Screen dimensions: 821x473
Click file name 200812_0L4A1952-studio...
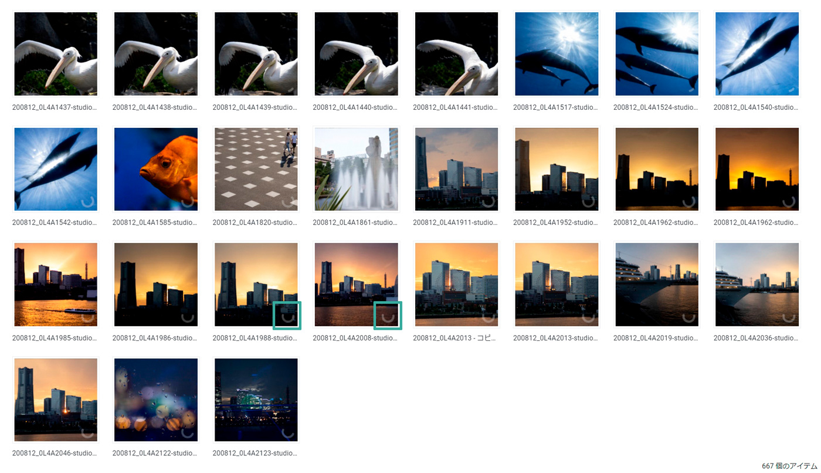coord(556,222)
